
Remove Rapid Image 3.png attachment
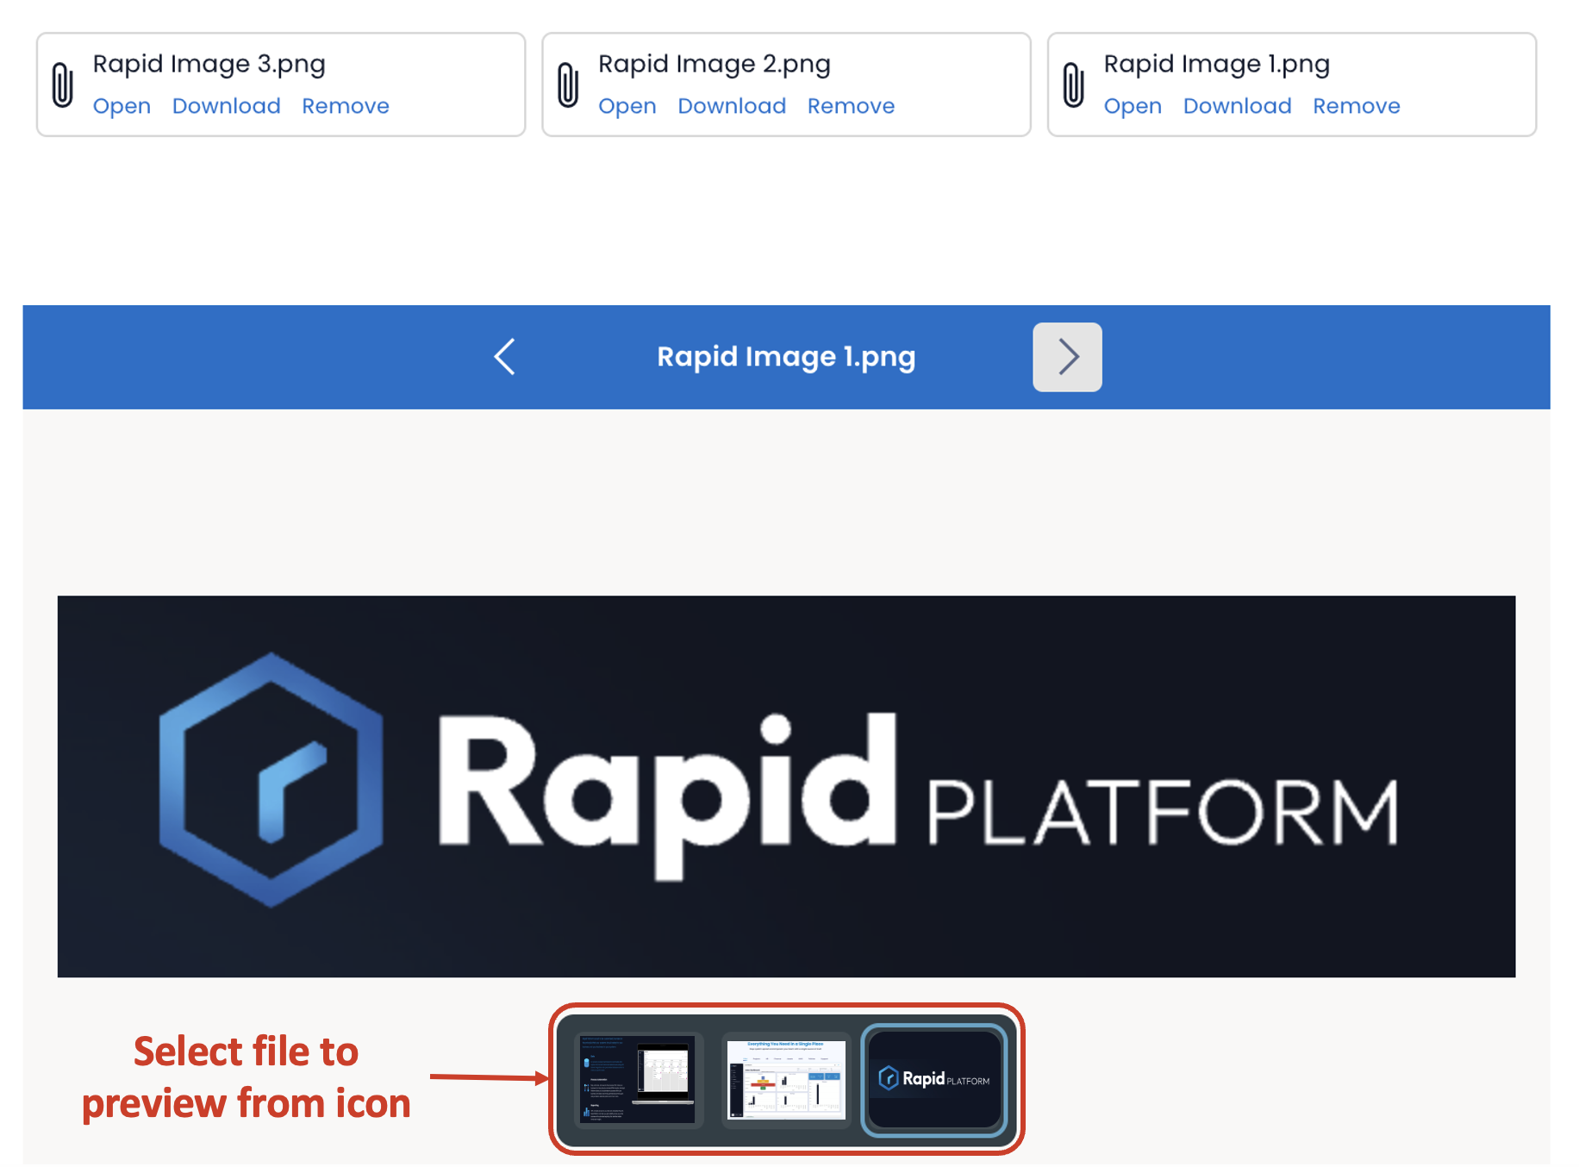tap(345, 105)
